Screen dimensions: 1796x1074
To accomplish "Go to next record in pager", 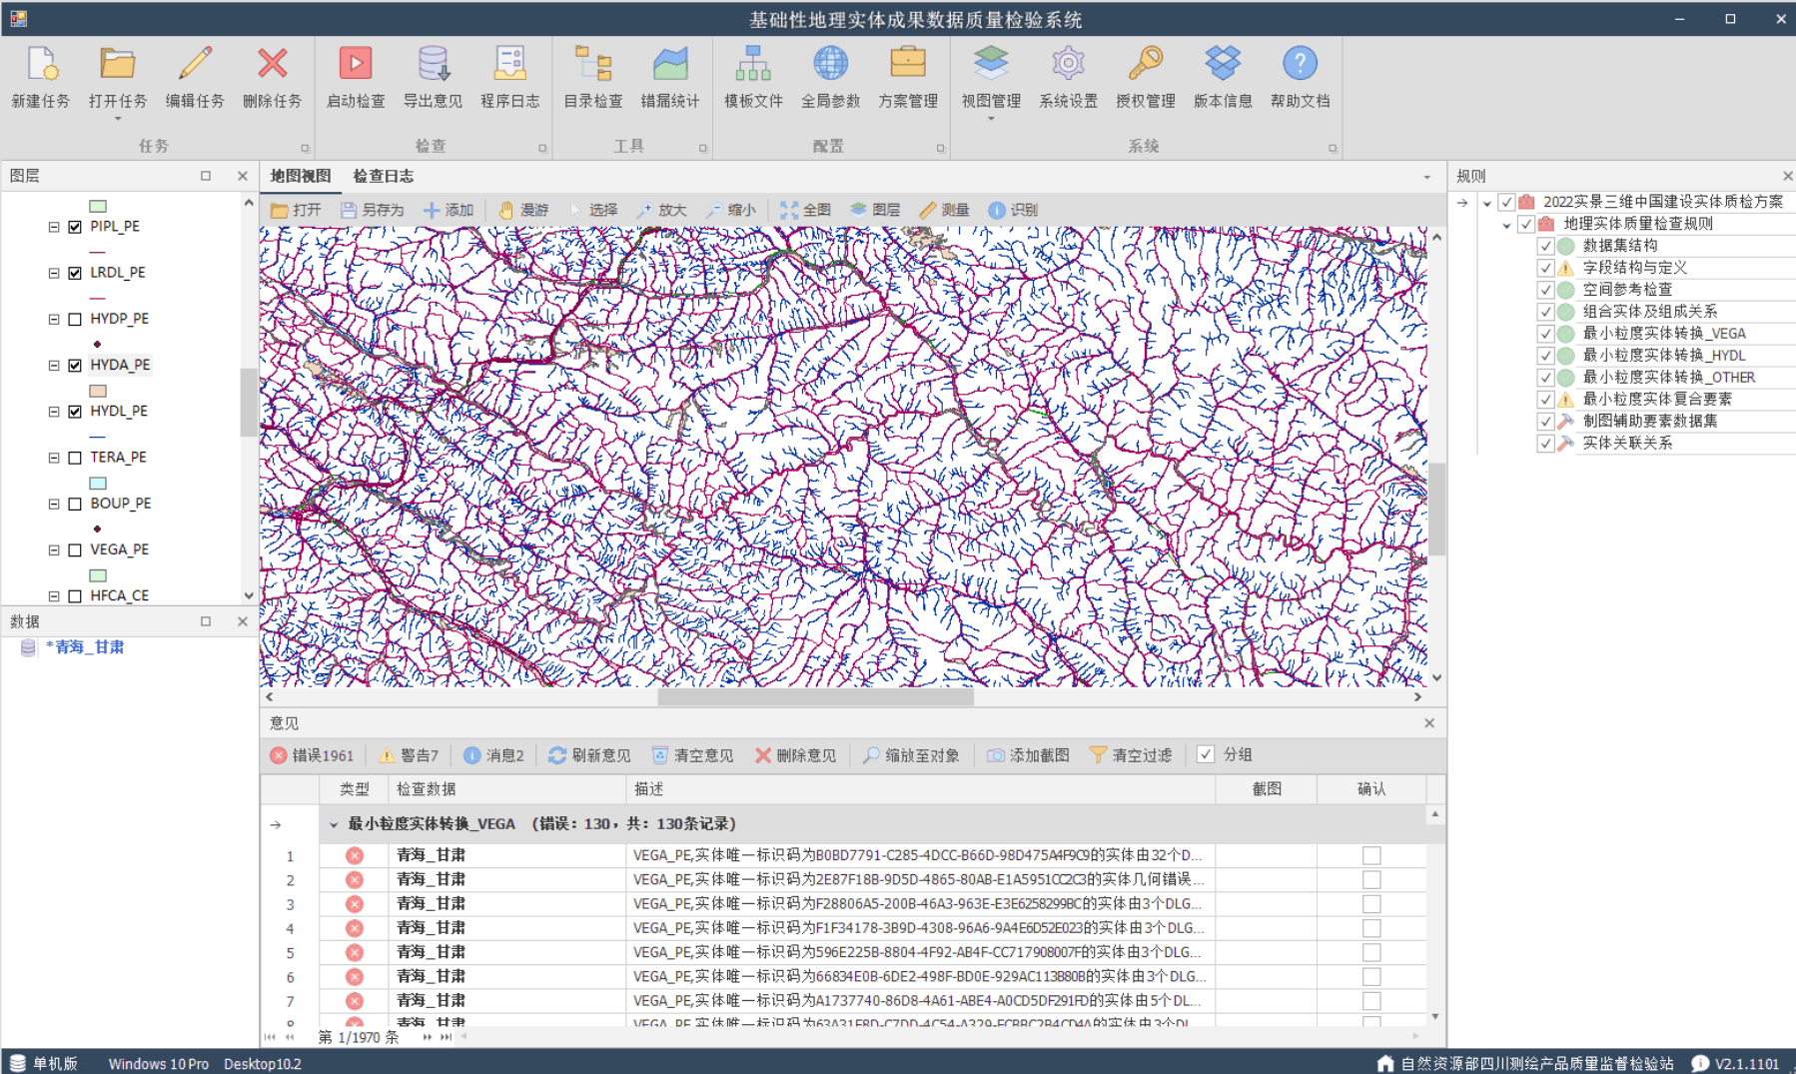I will click(x=428, y=1037).
